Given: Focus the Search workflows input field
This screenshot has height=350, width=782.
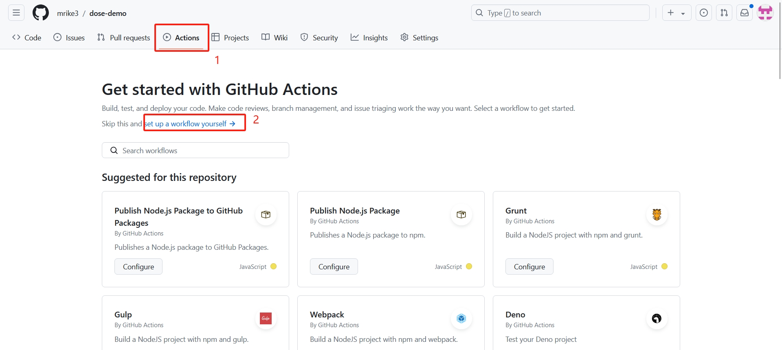Looking at the screenshot, I should point(195,150).
